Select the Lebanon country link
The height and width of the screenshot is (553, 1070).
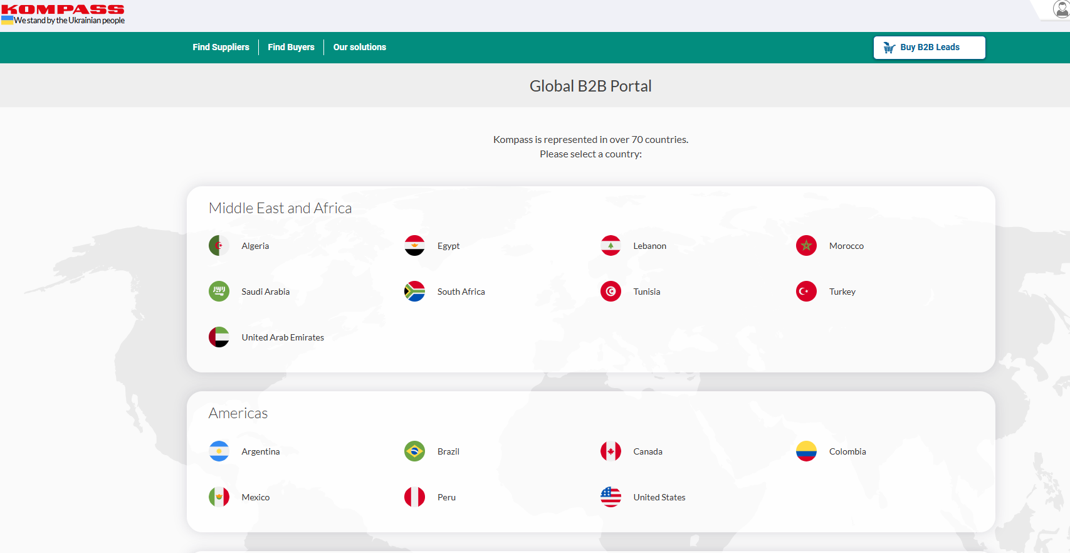point(649,246)
